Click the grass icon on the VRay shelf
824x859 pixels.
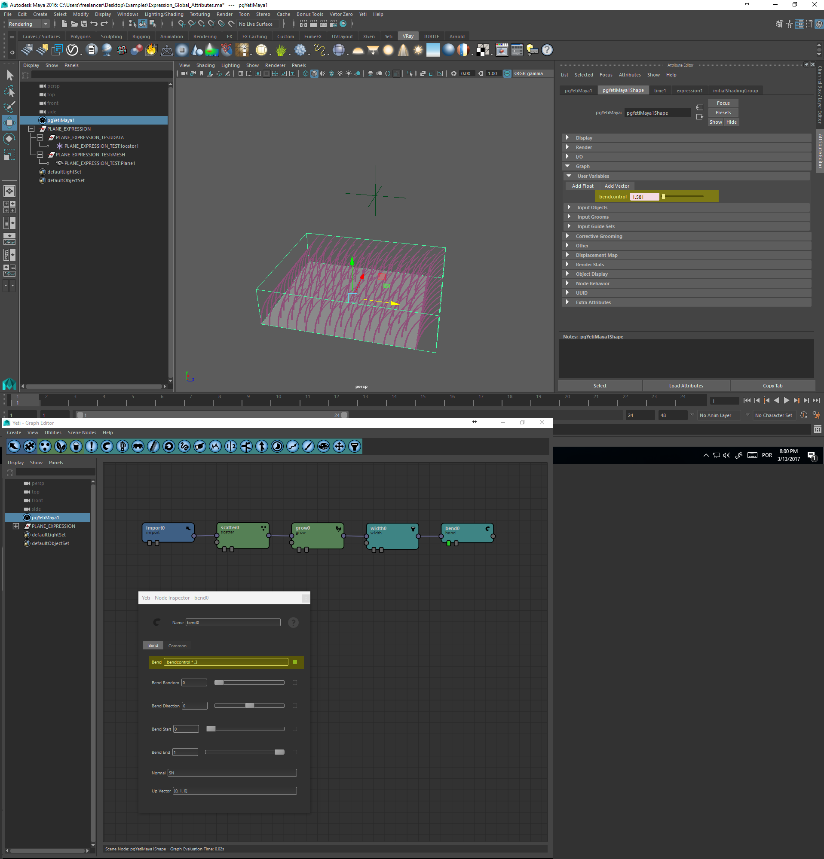[281, 50]
